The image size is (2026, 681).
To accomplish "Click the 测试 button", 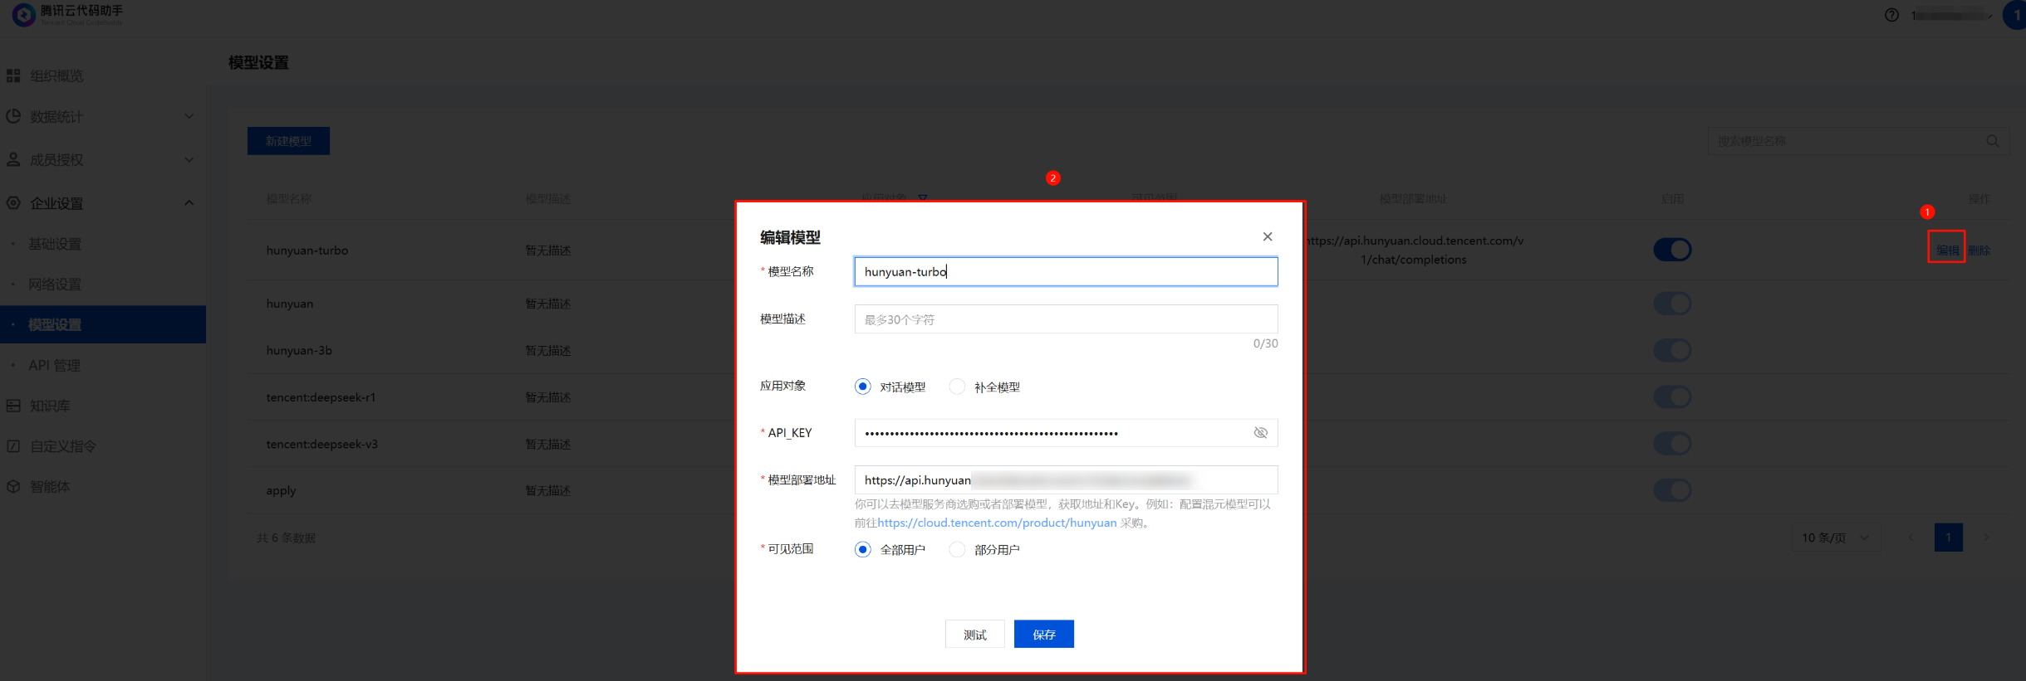I will point(974,635).
